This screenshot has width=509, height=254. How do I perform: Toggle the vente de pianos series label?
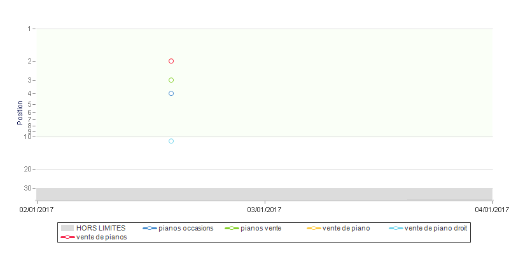pyautogui.click(x=102, y=237)
